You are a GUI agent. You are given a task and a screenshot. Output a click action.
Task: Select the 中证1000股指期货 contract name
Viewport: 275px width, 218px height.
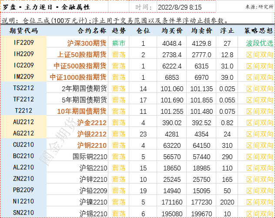[78, 77]
